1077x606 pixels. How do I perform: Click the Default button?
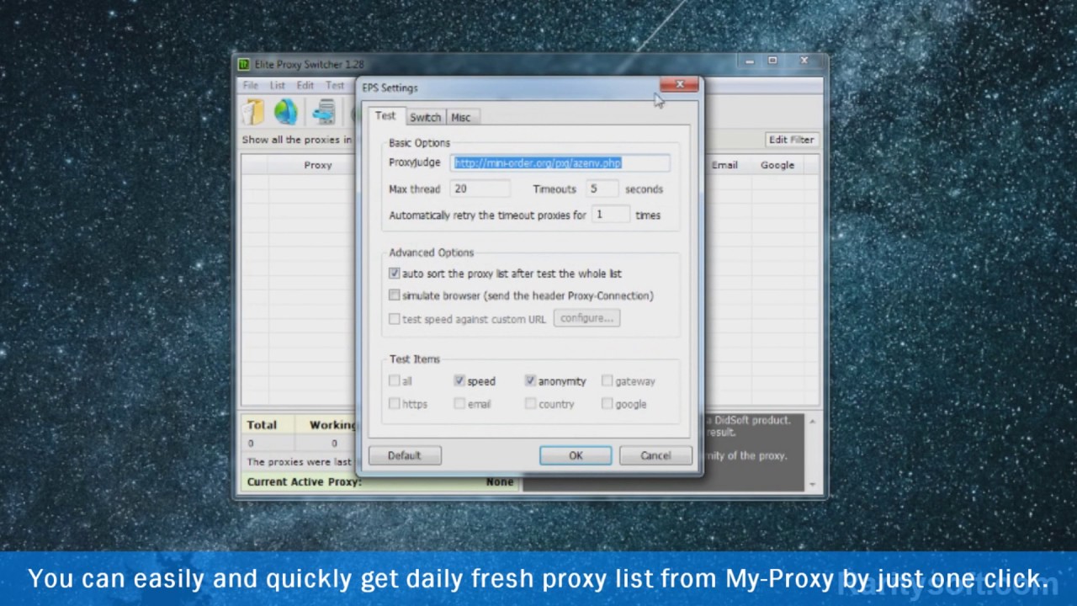click(x=404, y=455)
